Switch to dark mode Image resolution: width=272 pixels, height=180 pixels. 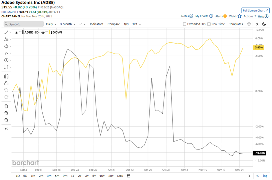point(264,24)
